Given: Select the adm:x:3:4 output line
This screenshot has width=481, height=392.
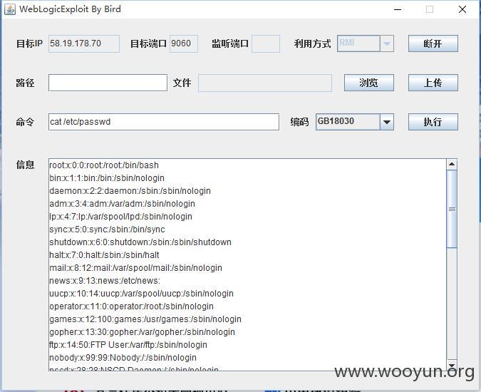Looking at the screenshot, I should [x=122, y=204].
